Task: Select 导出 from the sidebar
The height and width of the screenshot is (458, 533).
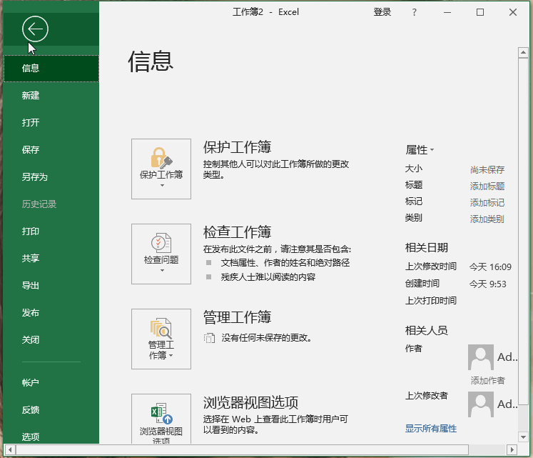Action: point(51,286)
